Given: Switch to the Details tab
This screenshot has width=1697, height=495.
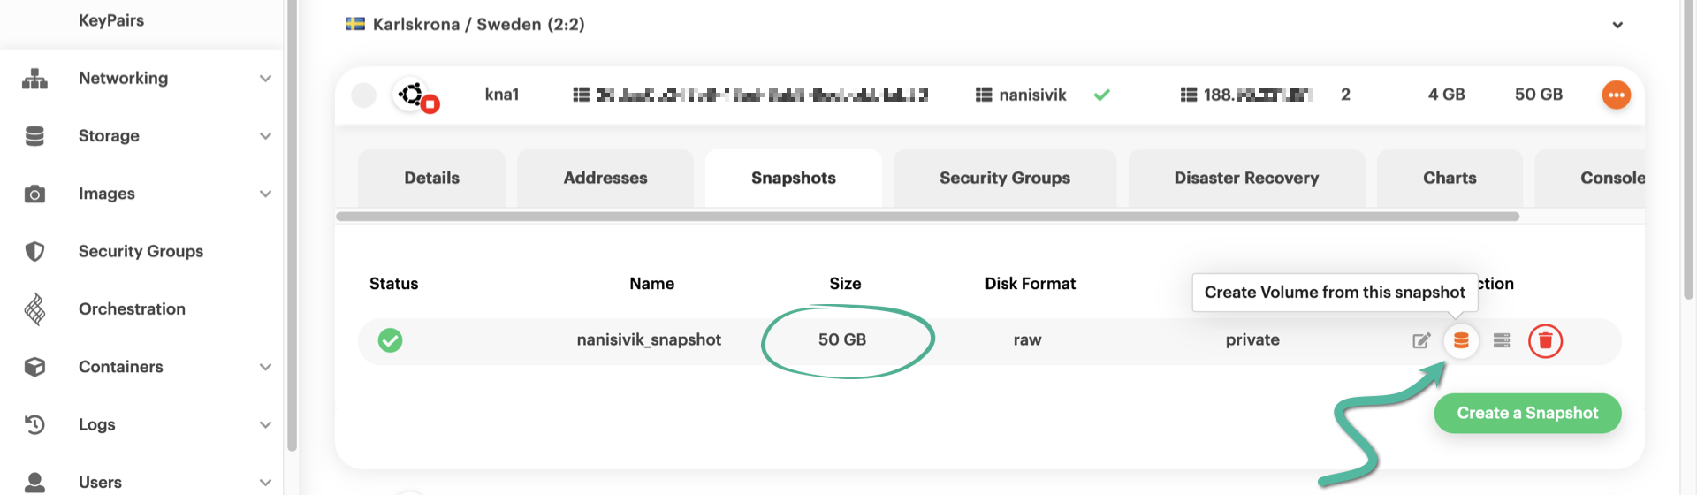Looking at the screenshot, I should pos(431,178).
